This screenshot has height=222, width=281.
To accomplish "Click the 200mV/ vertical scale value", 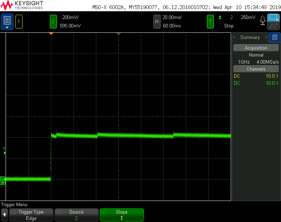I will [x=70, y=17].
